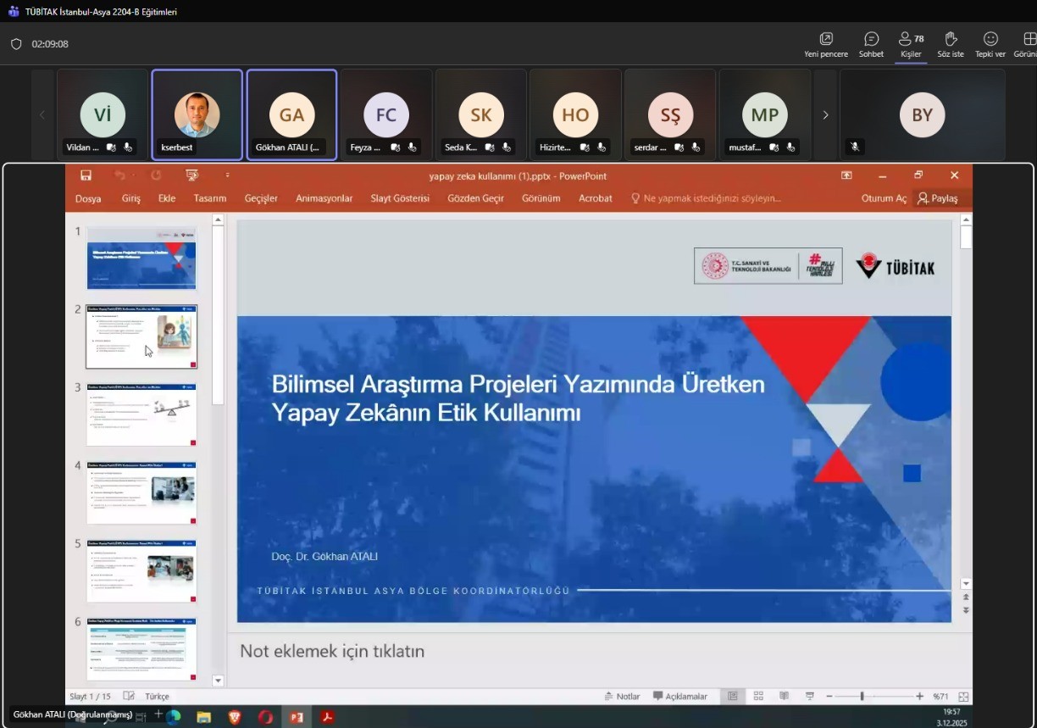Open Tepki ver reactions
The height and width of the screenshot is (728, 1037).
(x=990, y=44)
